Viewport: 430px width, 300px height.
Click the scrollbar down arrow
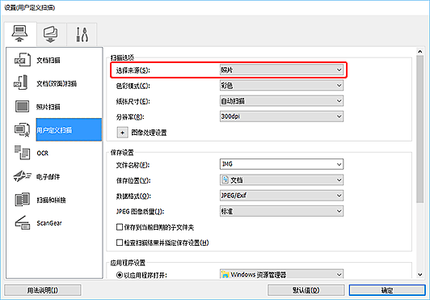(x=419, y=274)
